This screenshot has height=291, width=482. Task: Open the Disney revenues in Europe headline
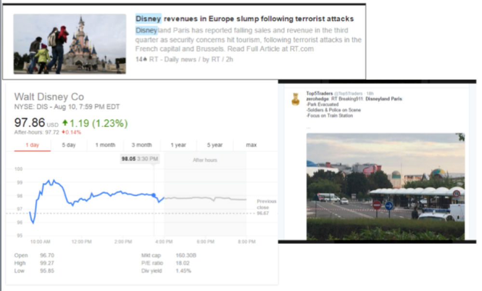pos(244,19)
